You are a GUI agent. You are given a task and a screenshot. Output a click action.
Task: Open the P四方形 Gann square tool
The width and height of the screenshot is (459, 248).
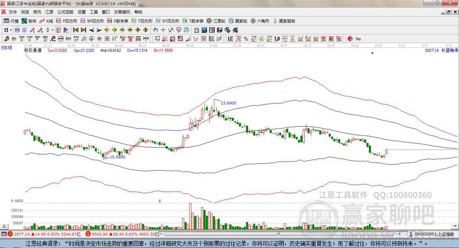pyautogui.click(x=67, y=21)
